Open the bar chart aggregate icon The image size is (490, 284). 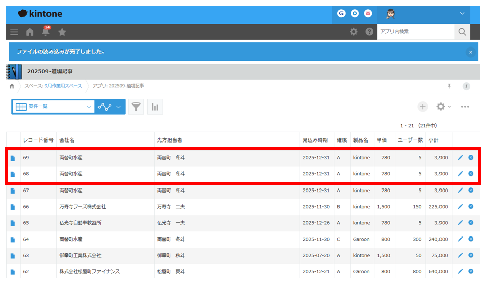155,107
